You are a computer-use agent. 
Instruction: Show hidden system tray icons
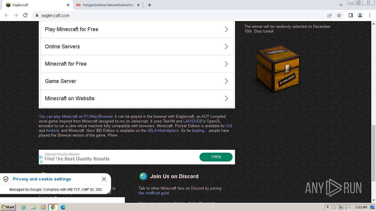click(328, 207)
